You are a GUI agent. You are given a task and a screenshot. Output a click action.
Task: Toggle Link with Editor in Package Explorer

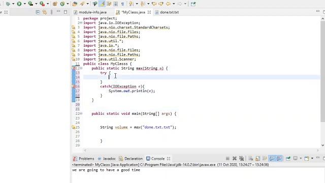tap(44, 12)
